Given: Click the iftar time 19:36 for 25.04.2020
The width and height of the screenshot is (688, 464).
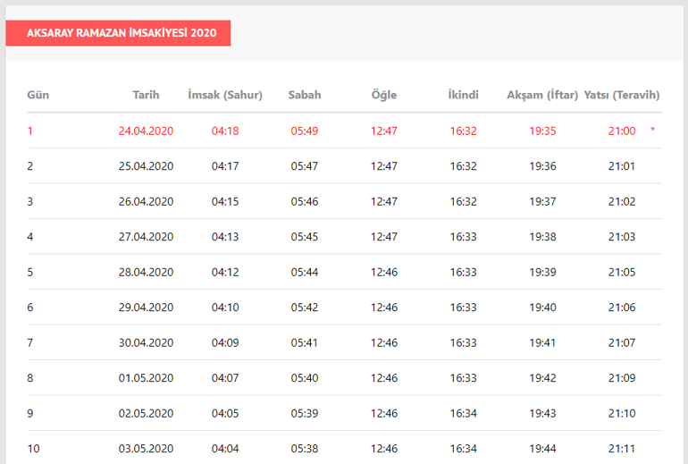Looking at the screenshot, I should tap(542, 166).
